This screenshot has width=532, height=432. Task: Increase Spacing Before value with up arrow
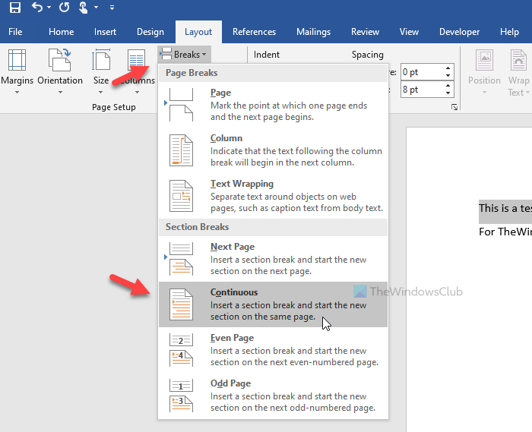pyautogui.click(x=448, y=69)
